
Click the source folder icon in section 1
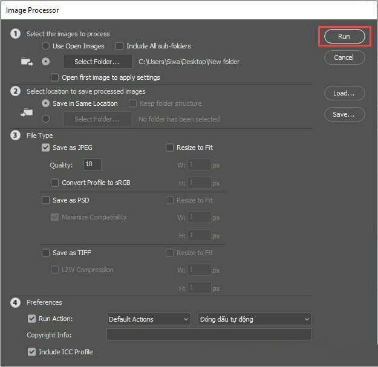27,62
